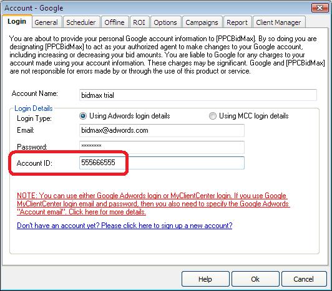Switch to the General tab

47,22
